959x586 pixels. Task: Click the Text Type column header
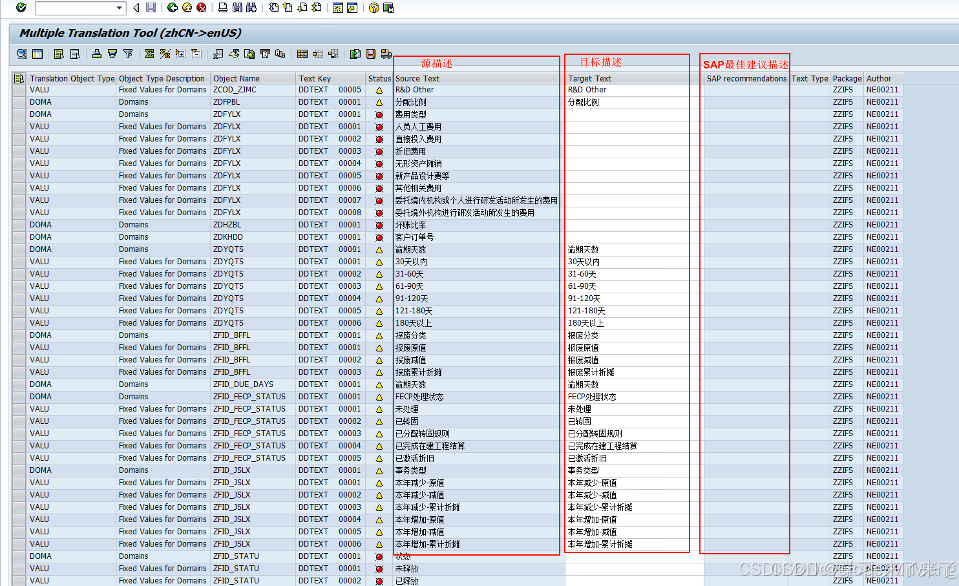(810, 78)
